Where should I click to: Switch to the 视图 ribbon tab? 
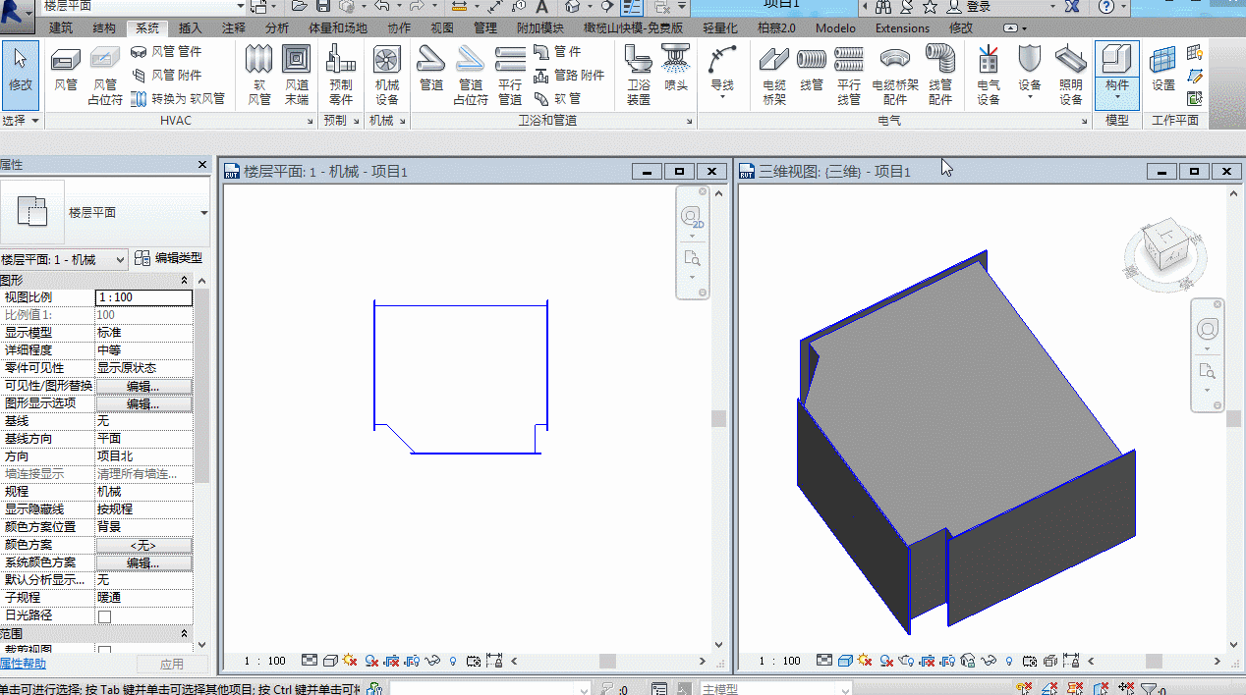pyautogui.click(x=442, y=27)
